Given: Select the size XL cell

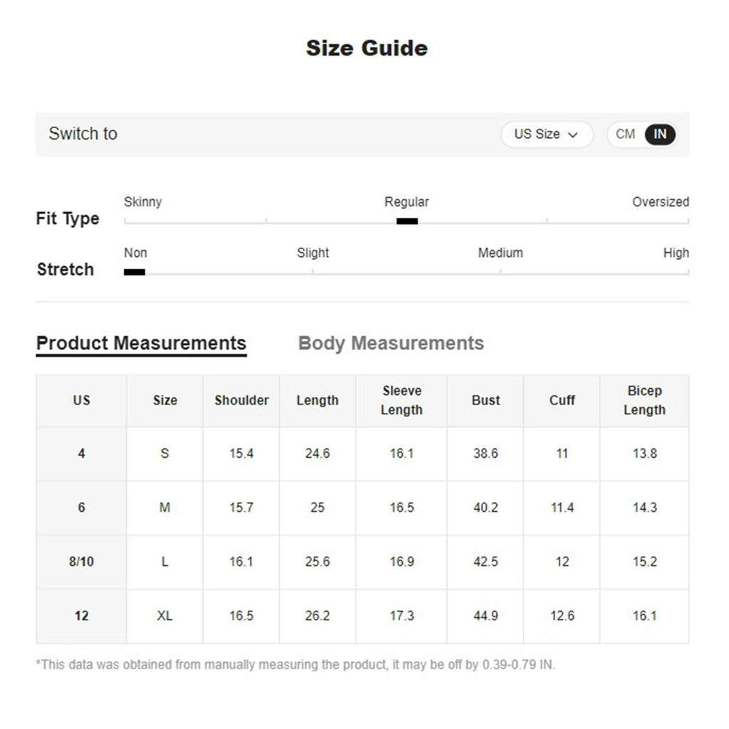Looking at the screenshot, I should 164,616.
